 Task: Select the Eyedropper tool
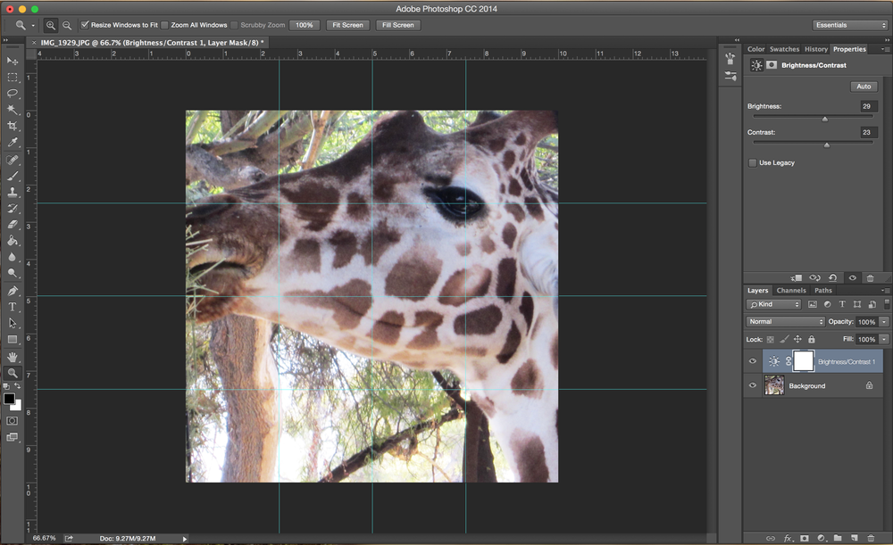[x=13, y=143]
